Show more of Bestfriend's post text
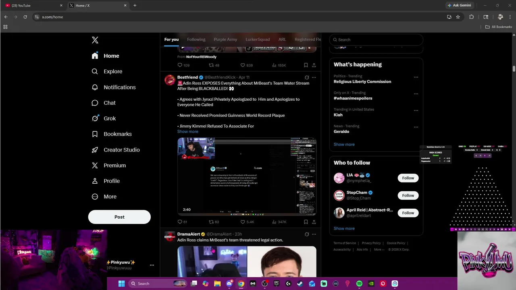Viewport: 516px width, 290px height. point(188,132)
